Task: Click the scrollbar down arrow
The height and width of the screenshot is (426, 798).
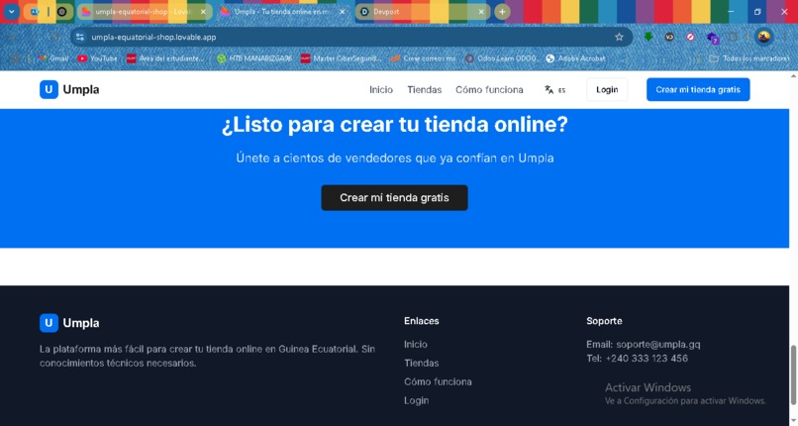Action: pyautogui.click(x=793, y=421)
